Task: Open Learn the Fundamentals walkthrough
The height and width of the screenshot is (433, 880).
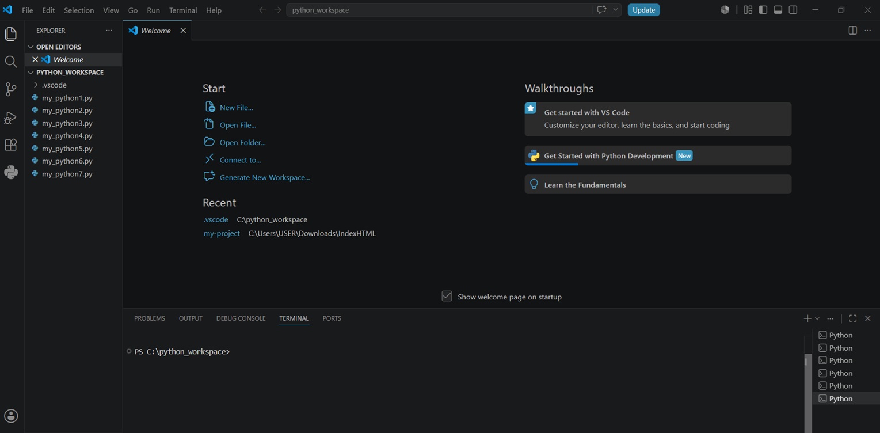Action: click(x=658, y=184)
